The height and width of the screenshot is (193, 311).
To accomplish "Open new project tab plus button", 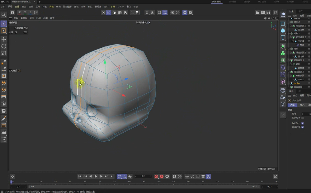I will tap(40, 2).
